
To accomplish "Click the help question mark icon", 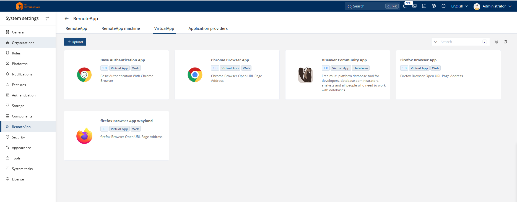I will tap(443, 6).
